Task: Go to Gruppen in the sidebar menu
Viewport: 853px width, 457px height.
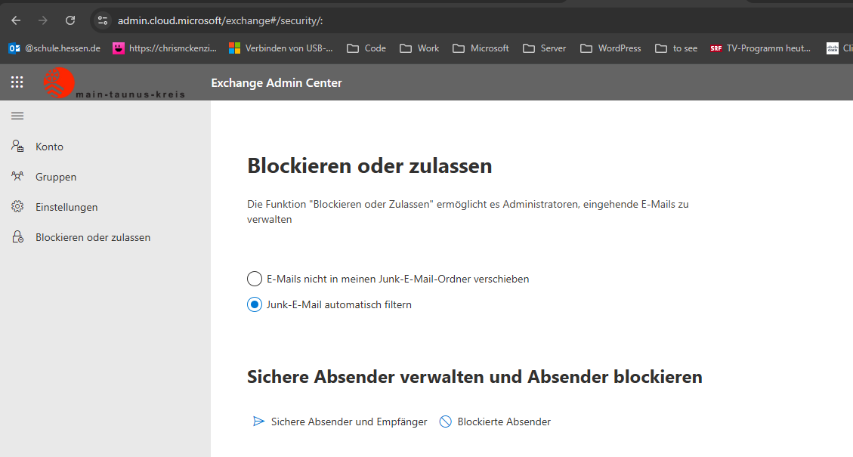Action: (x=56, y=176)
